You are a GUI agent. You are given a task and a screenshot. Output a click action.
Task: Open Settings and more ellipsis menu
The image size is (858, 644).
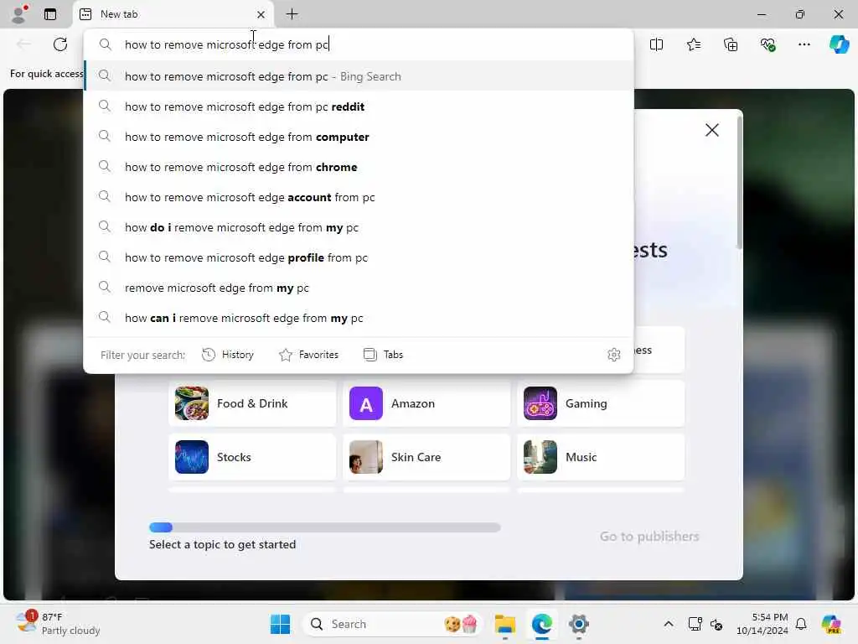[804, 44]
